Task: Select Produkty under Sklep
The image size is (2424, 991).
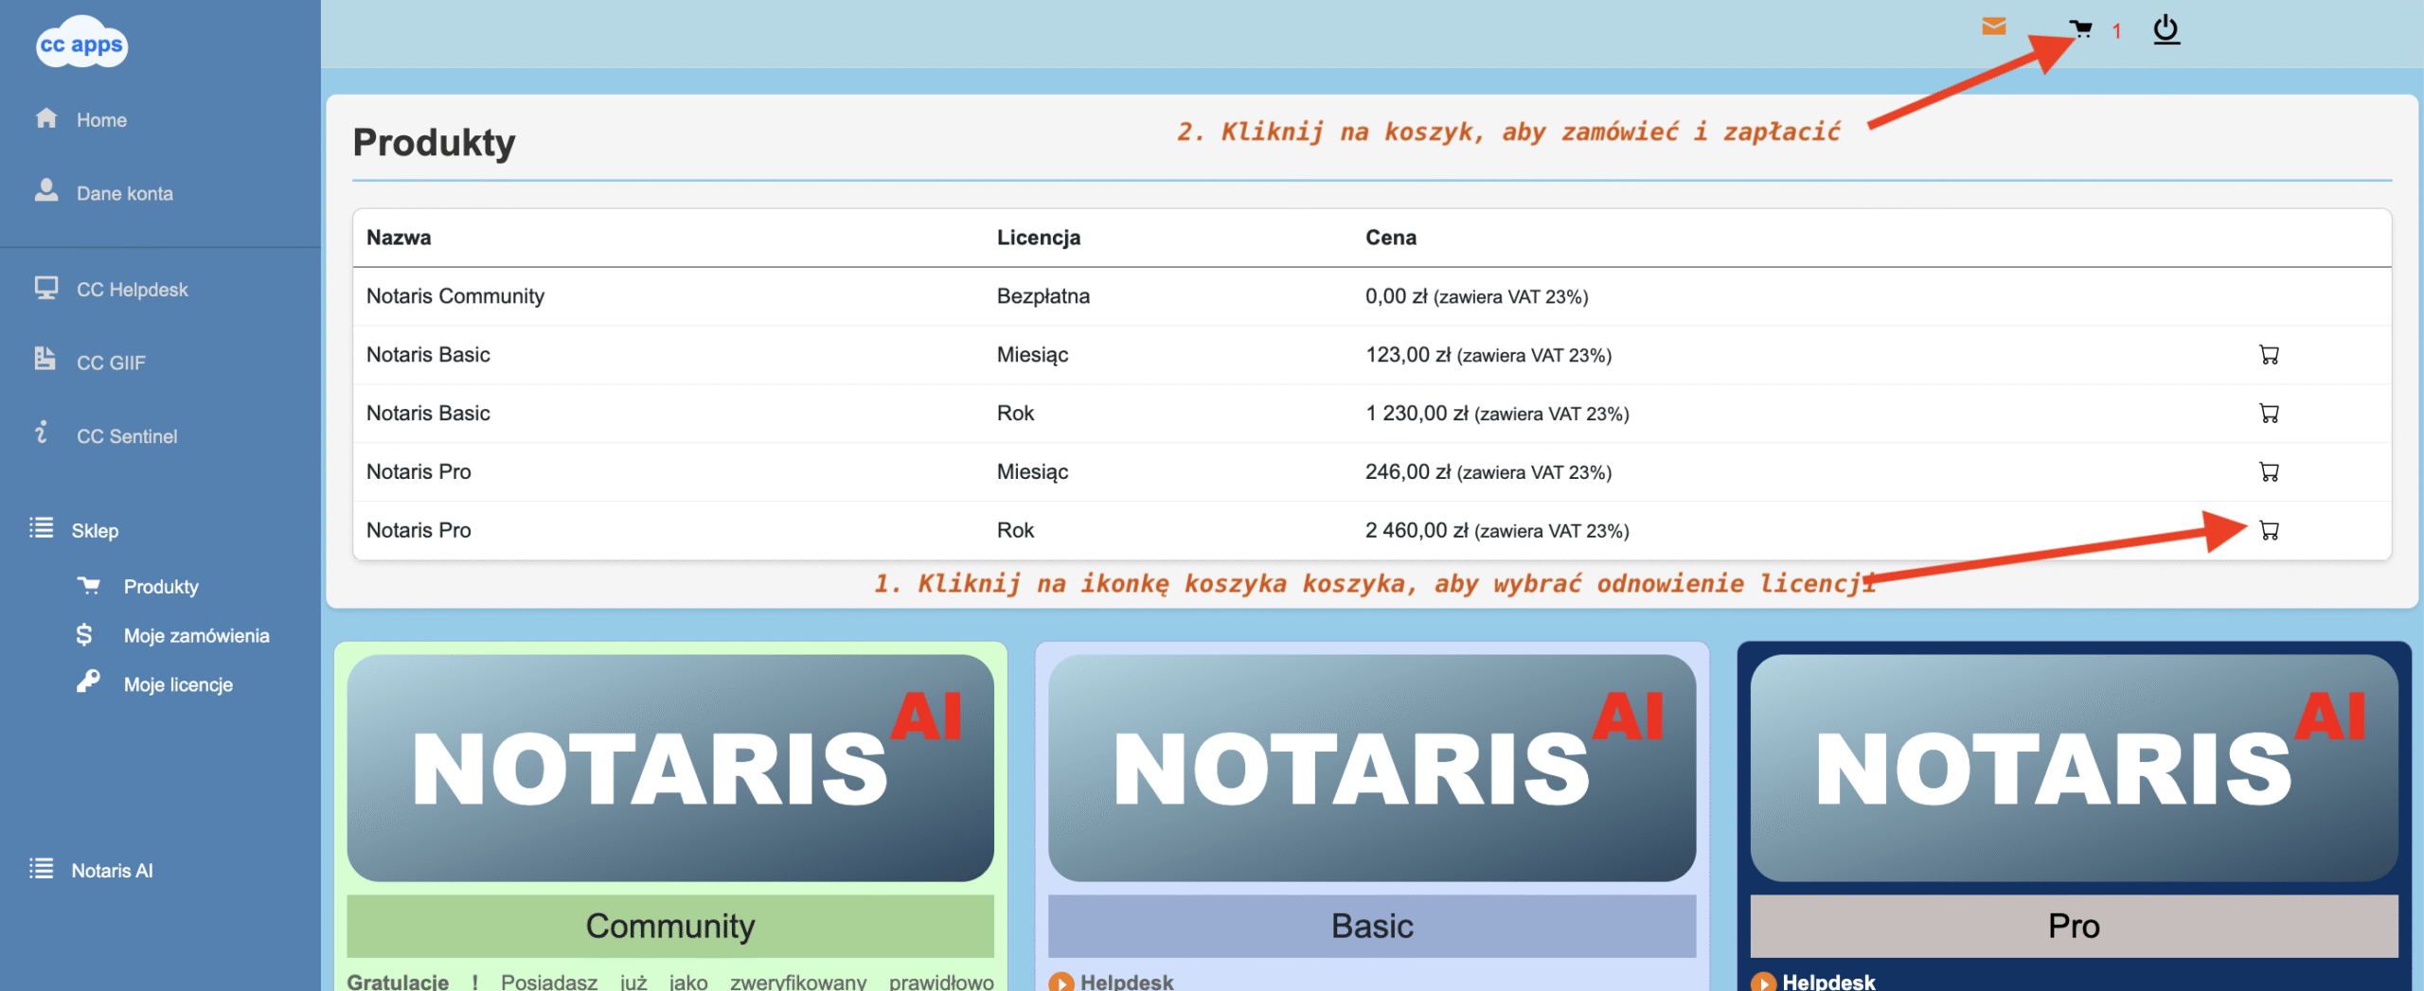Action: 161,587
